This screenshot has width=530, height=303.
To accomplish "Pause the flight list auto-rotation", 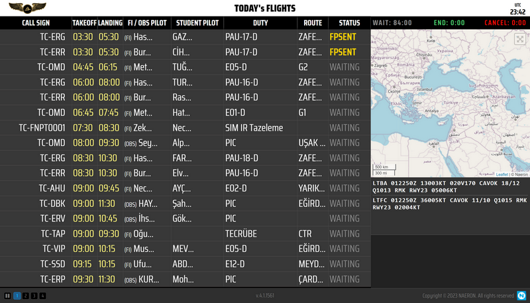I will 7,296.
